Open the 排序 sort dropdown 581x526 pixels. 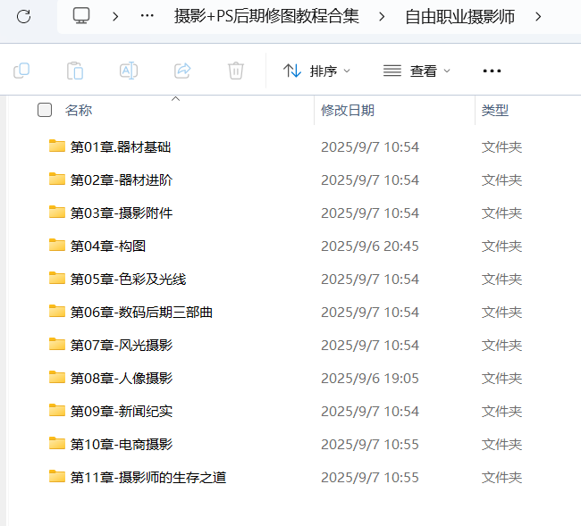point(316,71)
